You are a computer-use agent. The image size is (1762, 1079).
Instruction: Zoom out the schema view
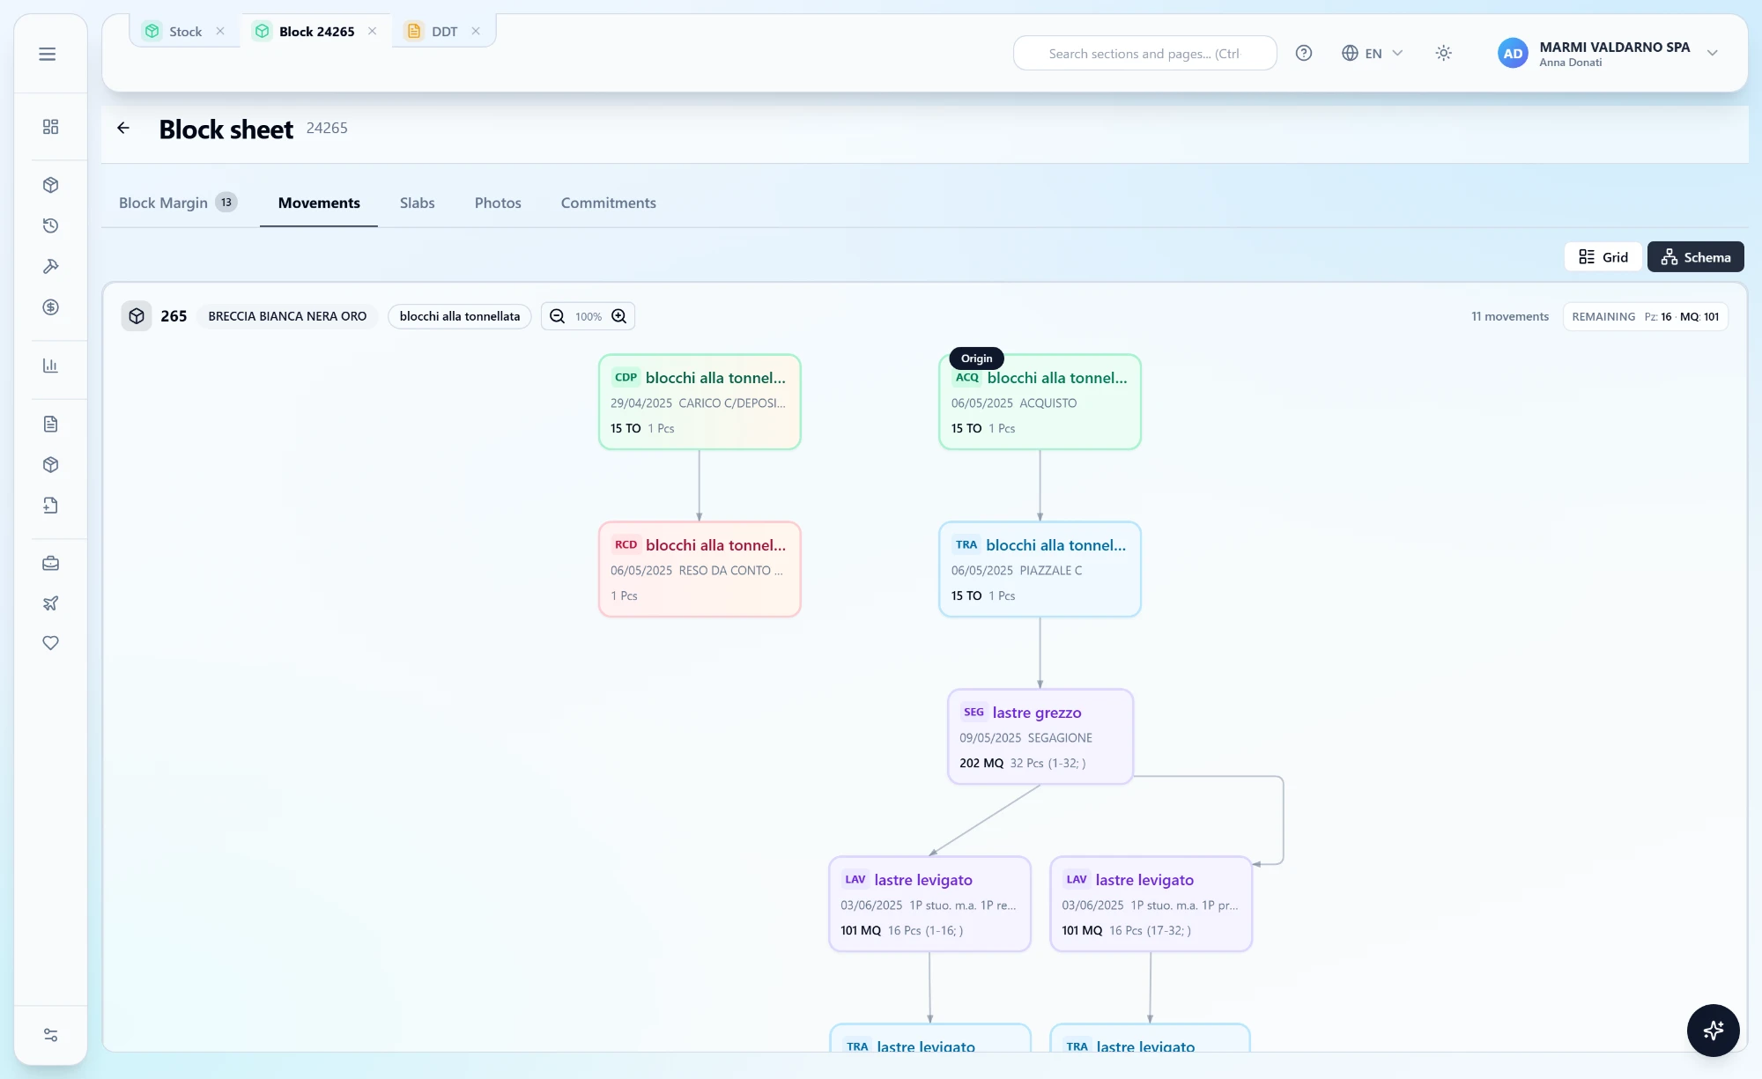point(557,316)
